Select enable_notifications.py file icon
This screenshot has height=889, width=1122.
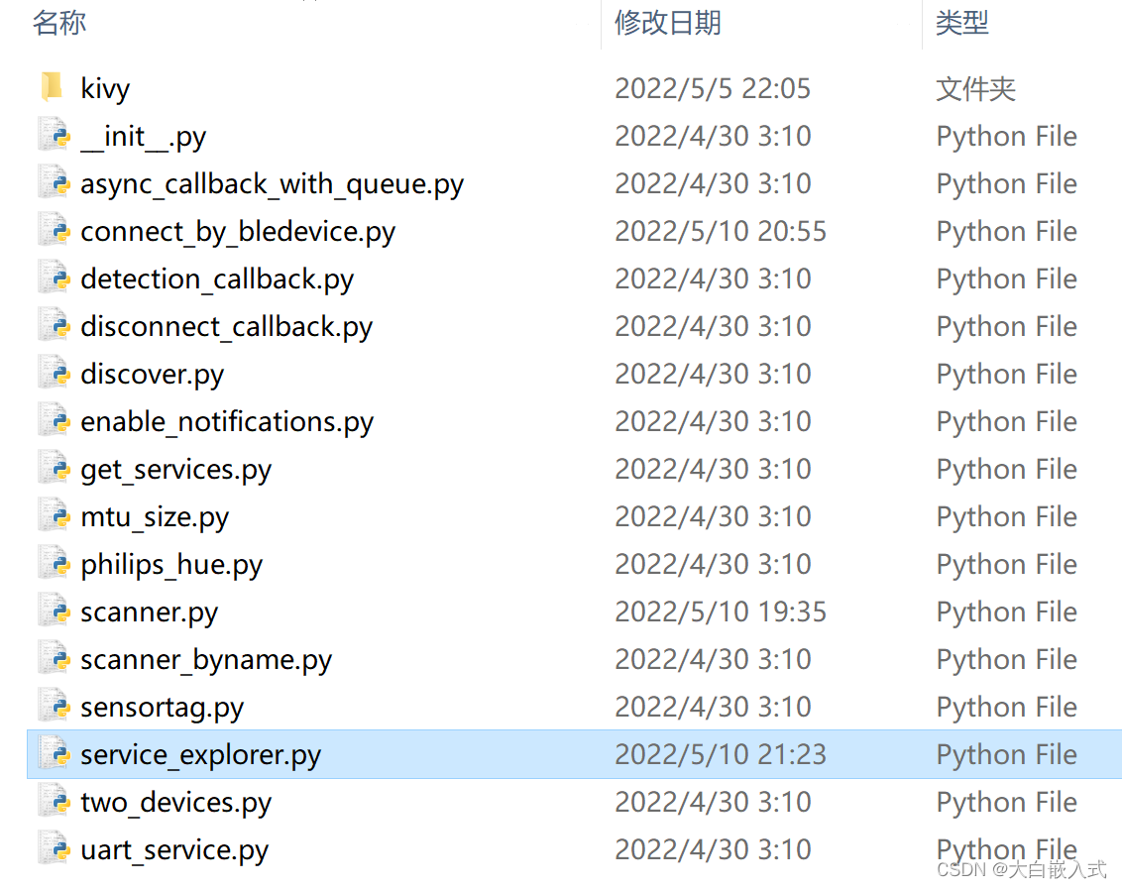[x=55, y=421]
